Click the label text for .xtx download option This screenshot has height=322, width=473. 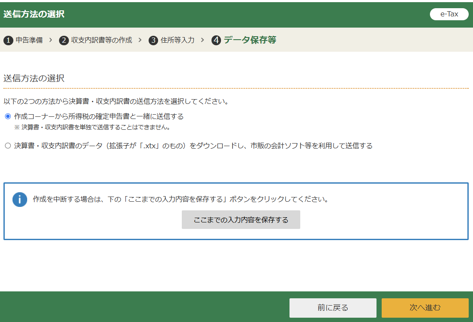tap(193, 146)
